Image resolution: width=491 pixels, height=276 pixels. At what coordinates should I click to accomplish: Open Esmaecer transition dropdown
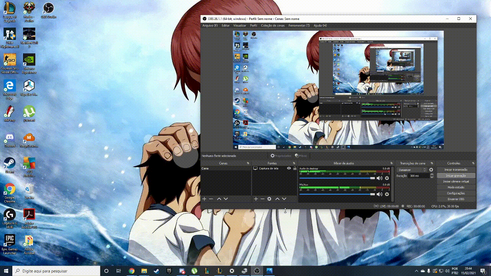tap(412, 170)
